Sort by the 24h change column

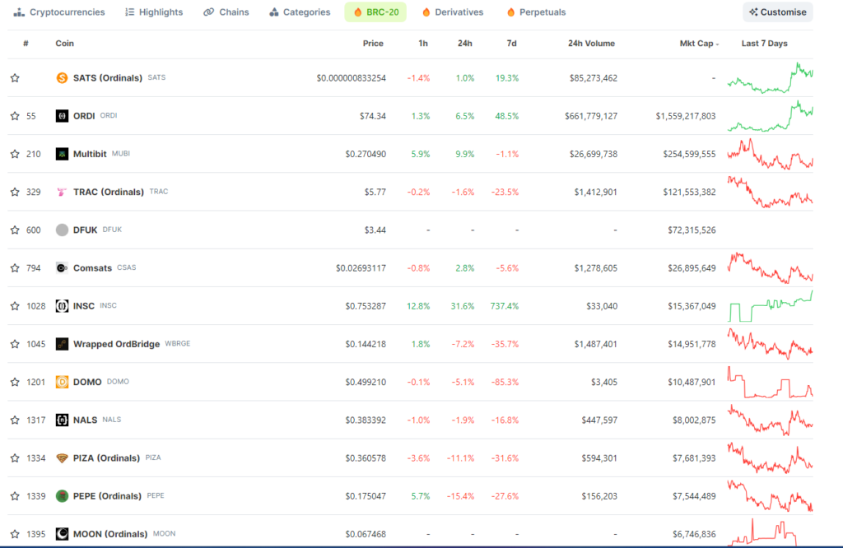pos(465,44)
